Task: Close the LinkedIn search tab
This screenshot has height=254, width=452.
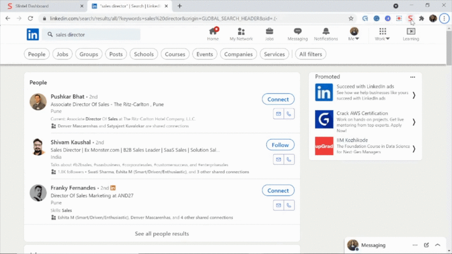Action: (166, 6)
